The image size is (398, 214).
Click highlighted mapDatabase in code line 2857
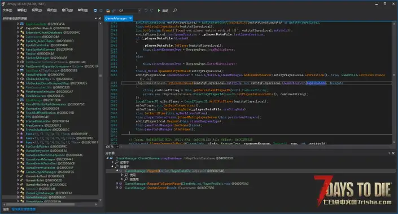tap(316, 83)
